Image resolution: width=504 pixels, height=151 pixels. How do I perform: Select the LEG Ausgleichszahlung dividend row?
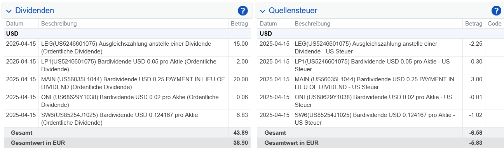point(127,48)
